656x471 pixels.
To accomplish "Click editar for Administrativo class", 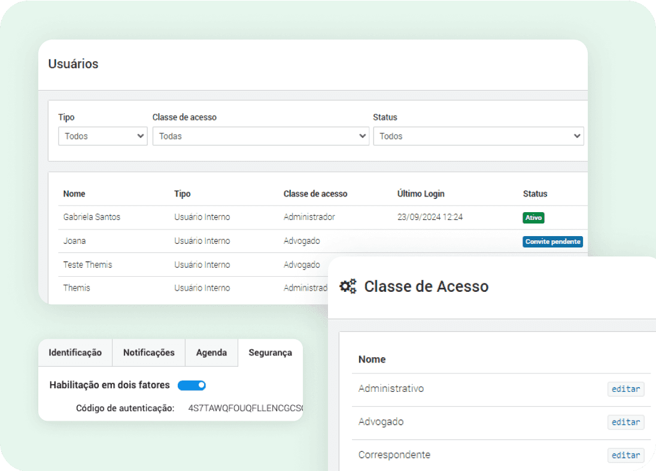I will pos(625,389).
